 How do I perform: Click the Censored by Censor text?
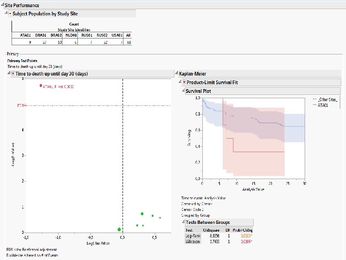click(x=197, y=204)
